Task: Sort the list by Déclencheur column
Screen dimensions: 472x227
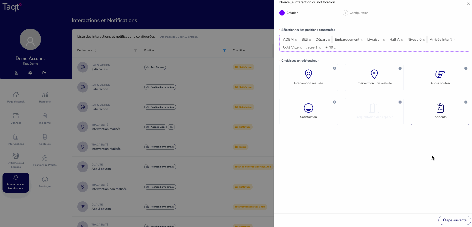Action: pos(95,51)
